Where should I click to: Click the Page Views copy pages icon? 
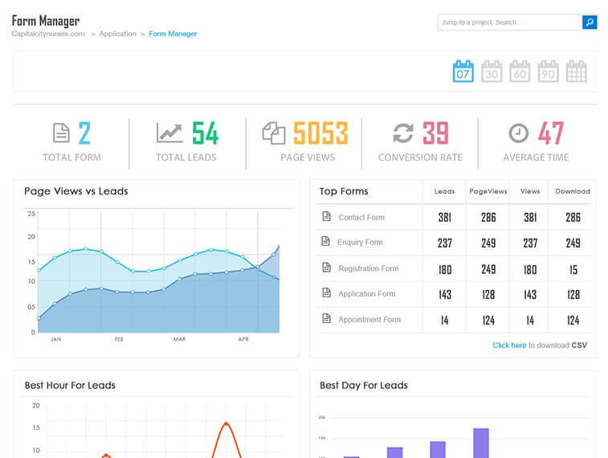tap(274, 133)
